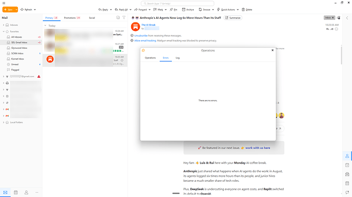Switch to Errors tab in dialog
The height and width of the screenshot is (197, 352).
[166, 58]
